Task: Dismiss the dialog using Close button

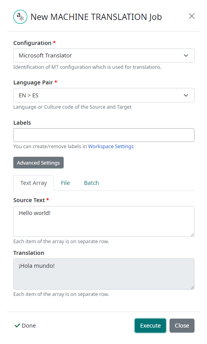Action: (182, 326)
